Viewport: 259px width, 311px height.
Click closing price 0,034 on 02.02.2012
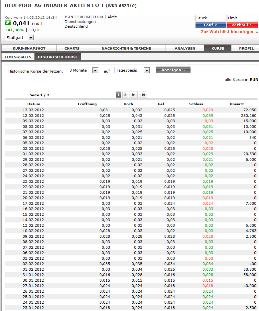pyautogui.click(x=208, y=264)
